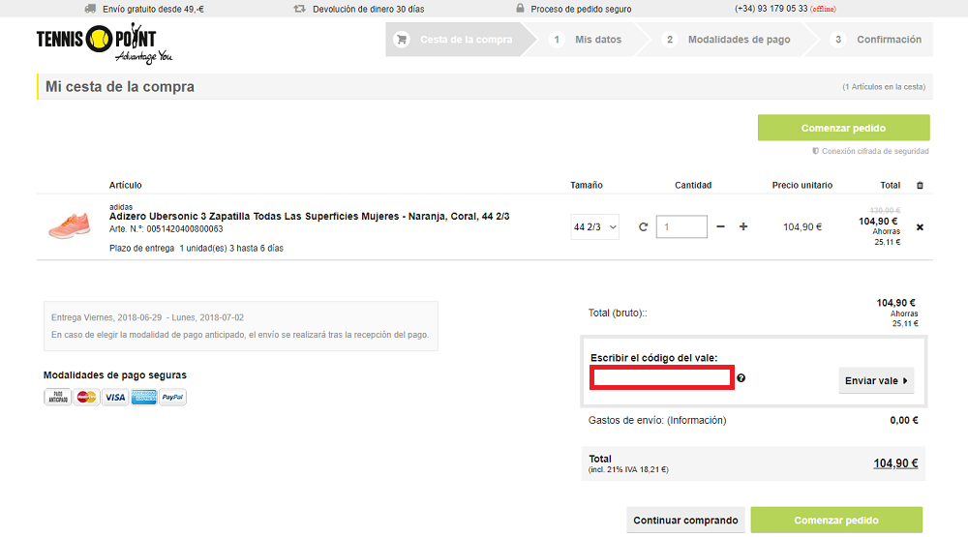Click the refresh quantity icon
Image resolution: width=968 pixels, height=537 pixels.
tap(643, 227)
